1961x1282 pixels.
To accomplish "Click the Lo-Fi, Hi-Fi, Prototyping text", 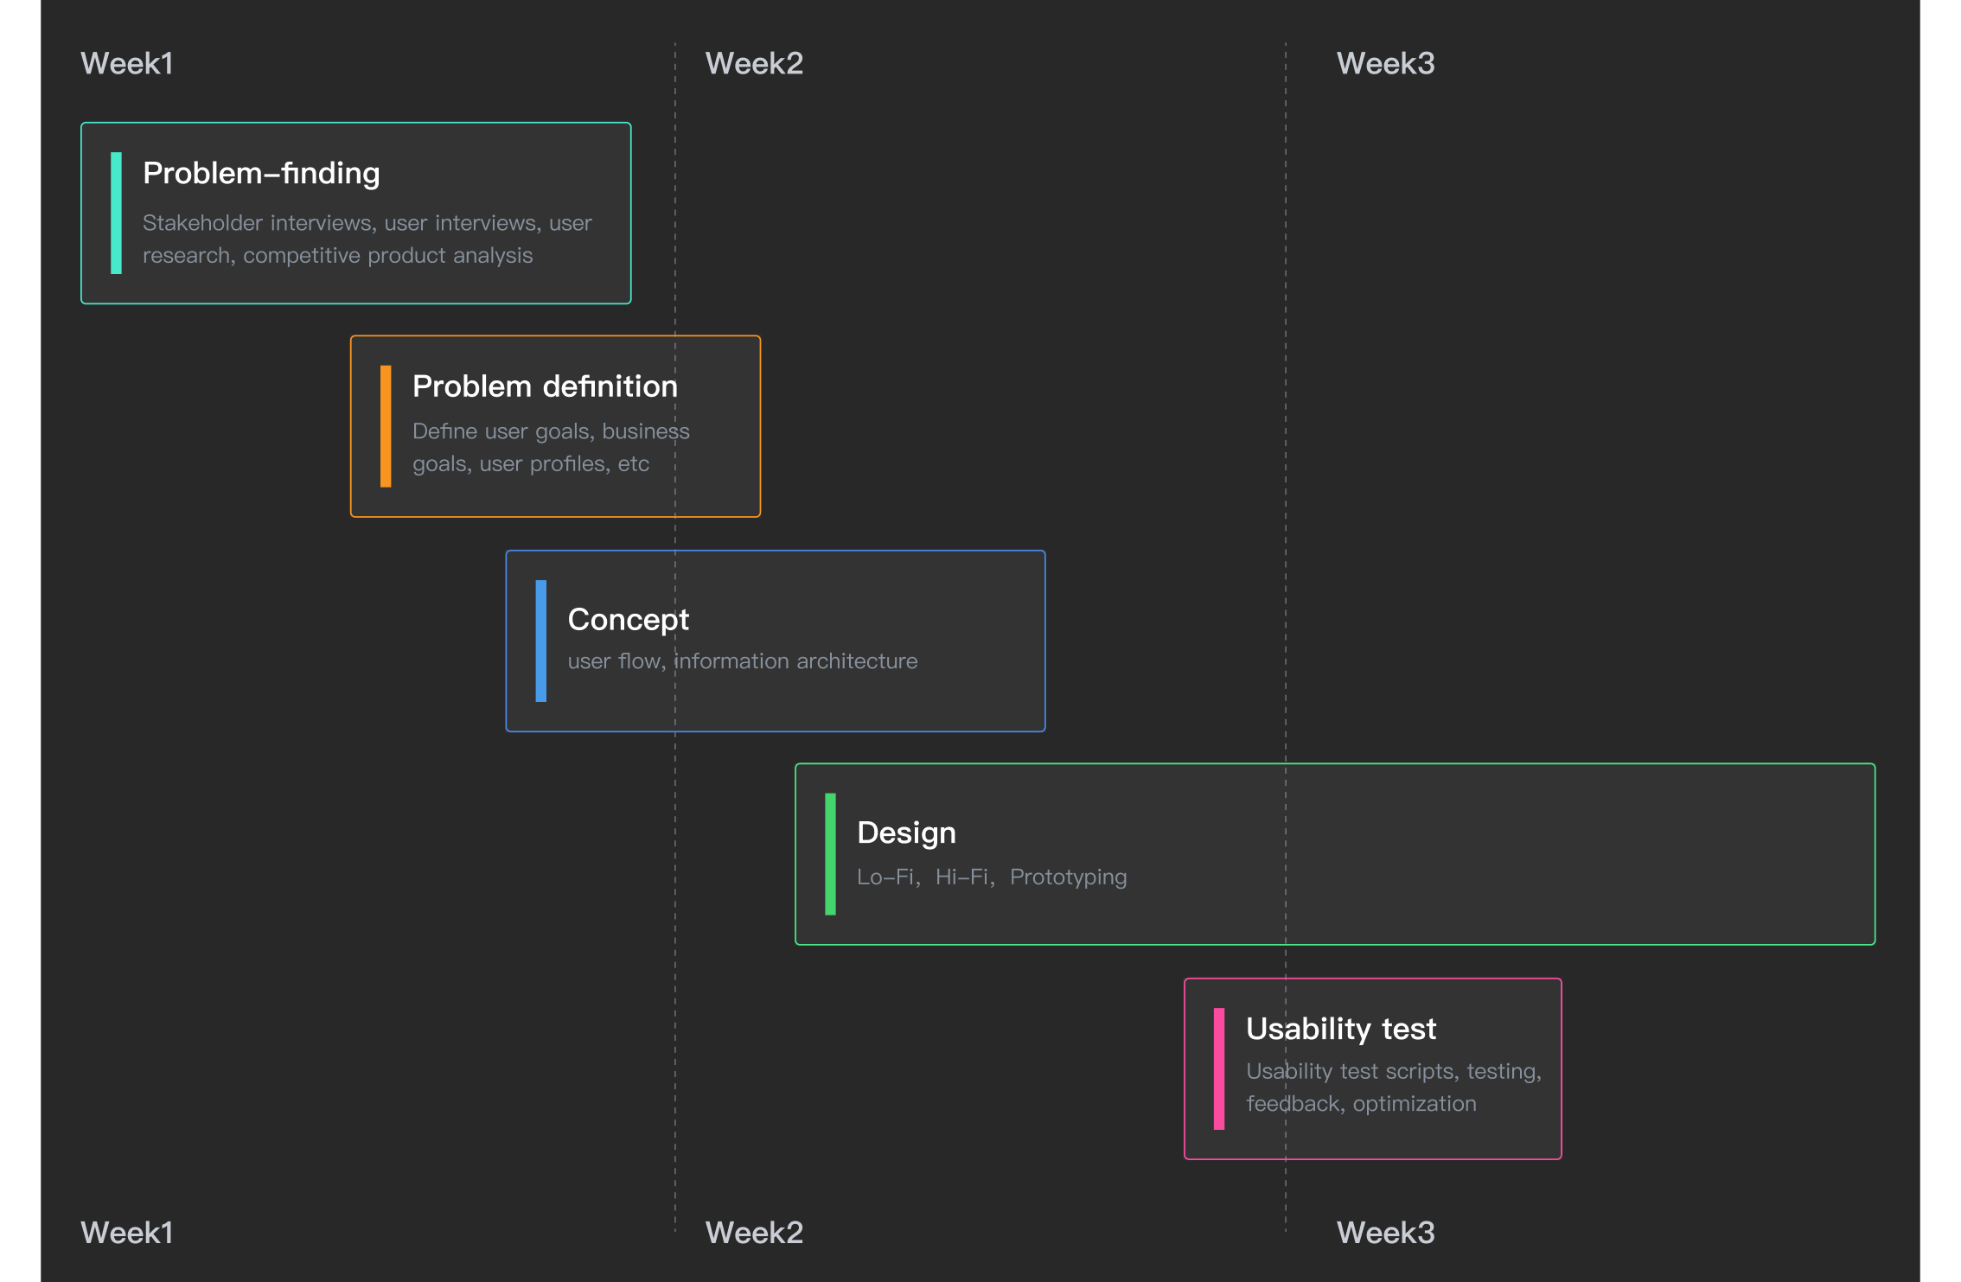I will (992, 877).
